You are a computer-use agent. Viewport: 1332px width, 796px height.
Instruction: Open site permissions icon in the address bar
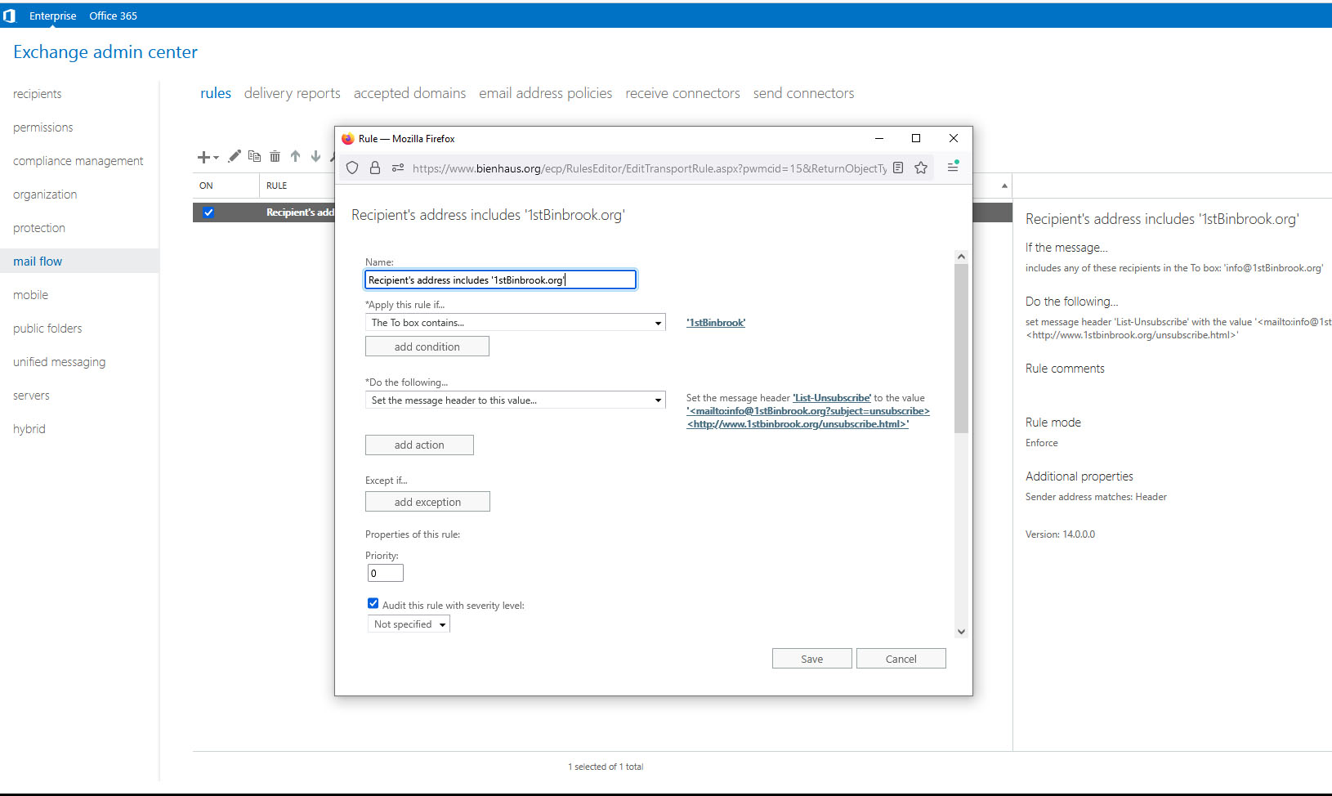coord(398,168)
